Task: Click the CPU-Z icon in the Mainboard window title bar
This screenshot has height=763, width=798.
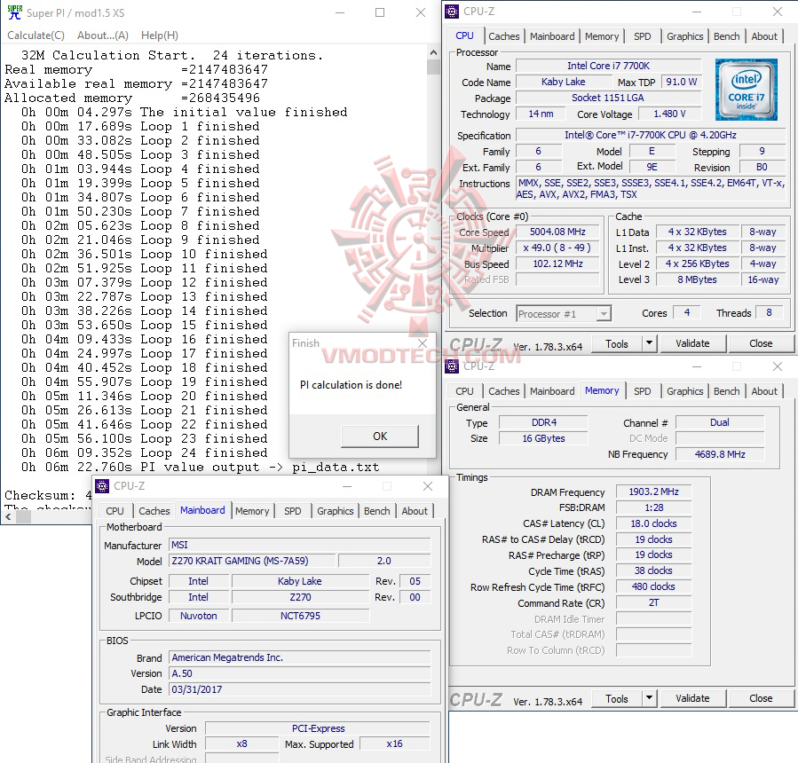Action: coord(100,486)
